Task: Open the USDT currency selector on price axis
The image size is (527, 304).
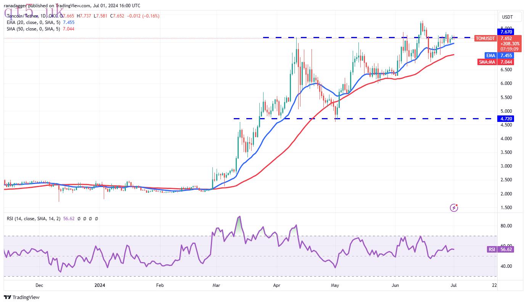Action: [507, 17]
